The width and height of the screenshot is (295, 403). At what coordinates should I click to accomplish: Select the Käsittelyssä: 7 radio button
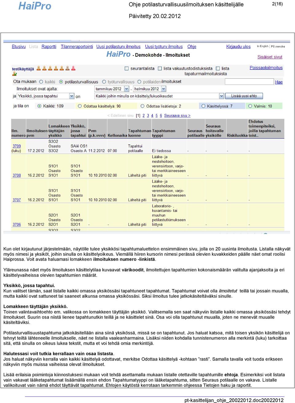pyautogui.click(x=203, y=106)
